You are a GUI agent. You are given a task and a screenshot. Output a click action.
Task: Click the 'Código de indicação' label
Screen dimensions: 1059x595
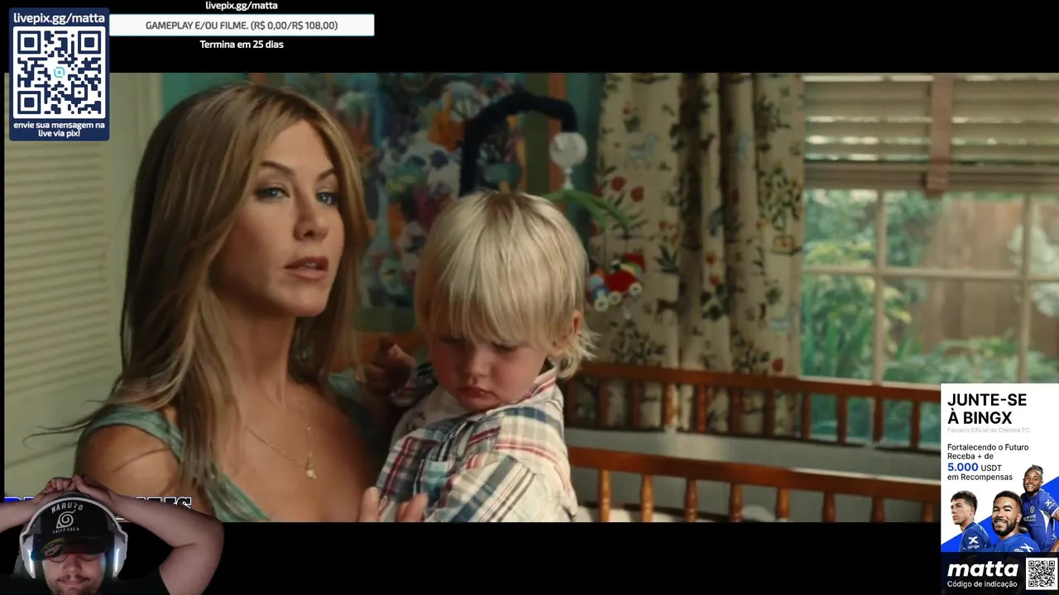[983, 584]
